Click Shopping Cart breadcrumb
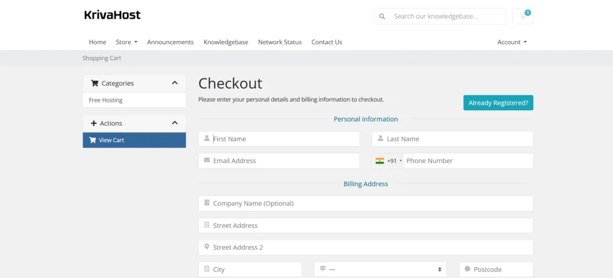This screenshot has width=613, height=278. click(x=102, y=58)
